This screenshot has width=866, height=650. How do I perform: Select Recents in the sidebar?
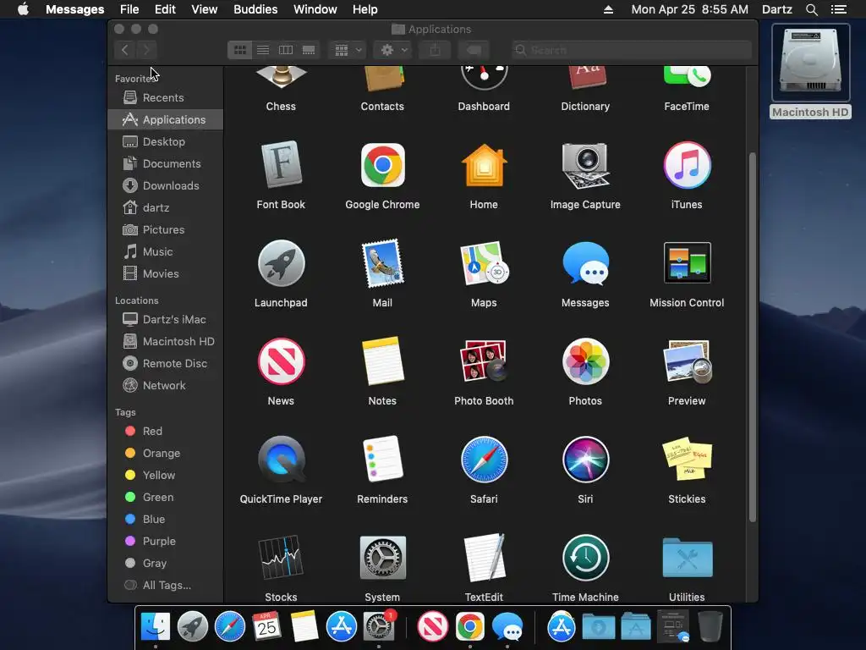tap(165, 98)
